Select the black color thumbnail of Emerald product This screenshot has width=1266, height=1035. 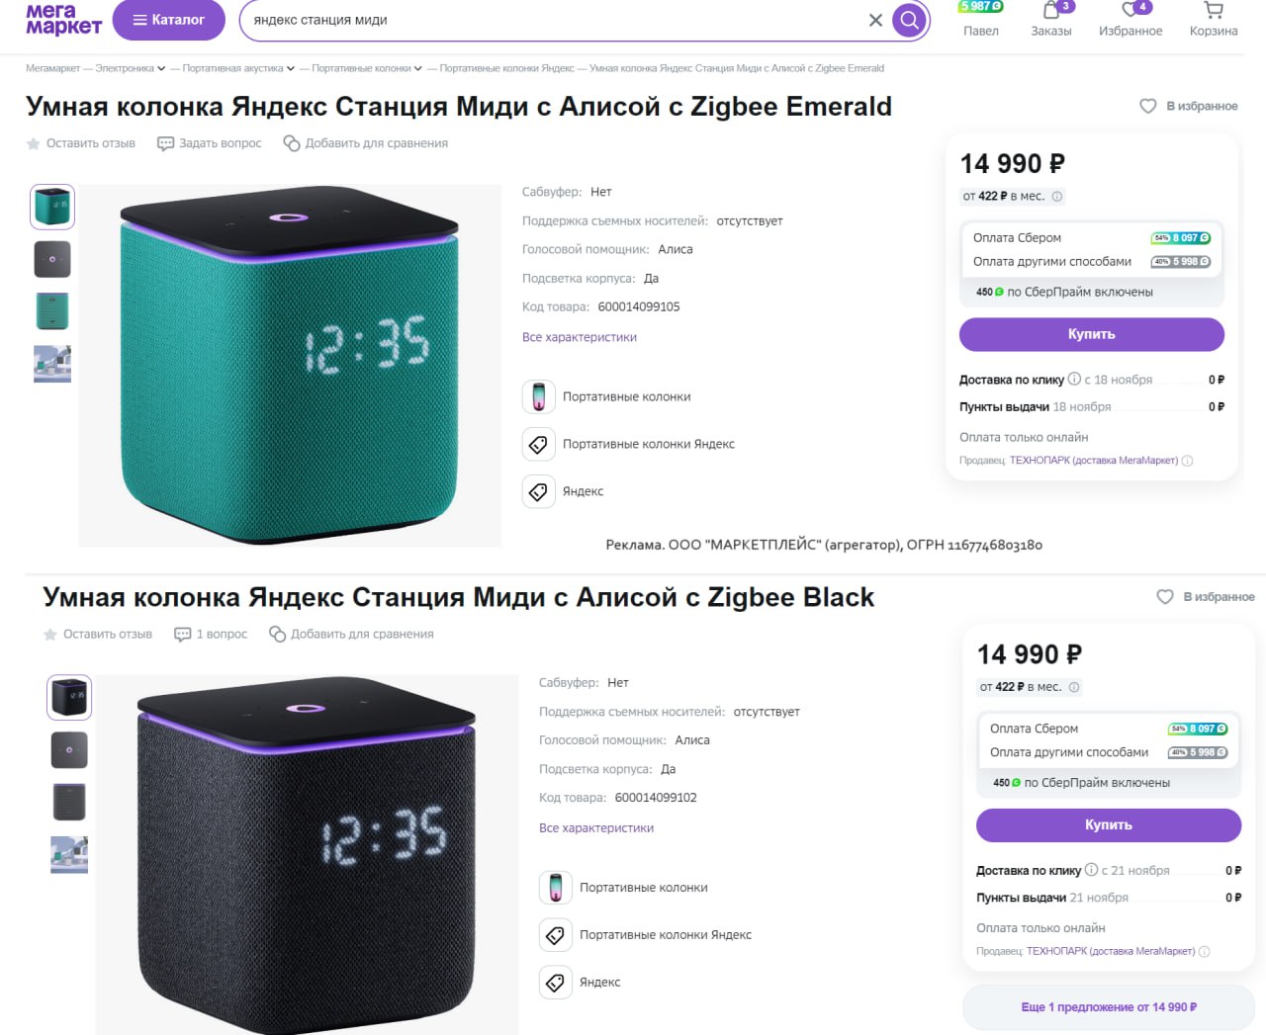pyautogui.click(x=52, y=259)
